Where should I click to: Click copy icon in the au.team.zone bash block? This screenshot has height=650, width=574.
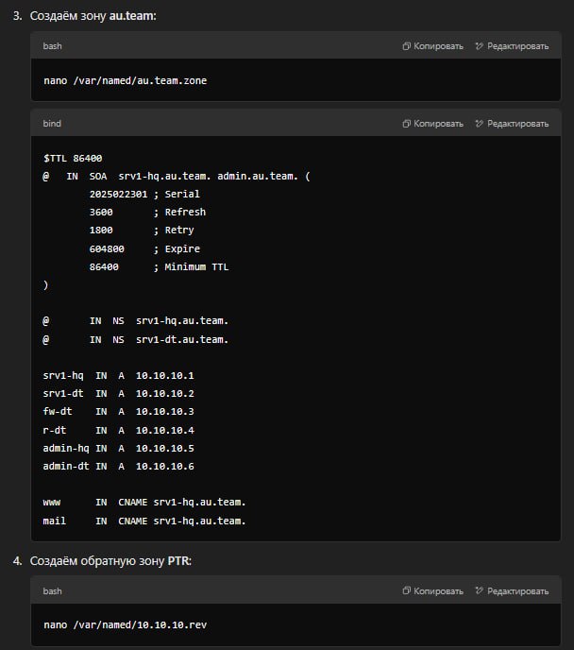(x=407, y=45)
